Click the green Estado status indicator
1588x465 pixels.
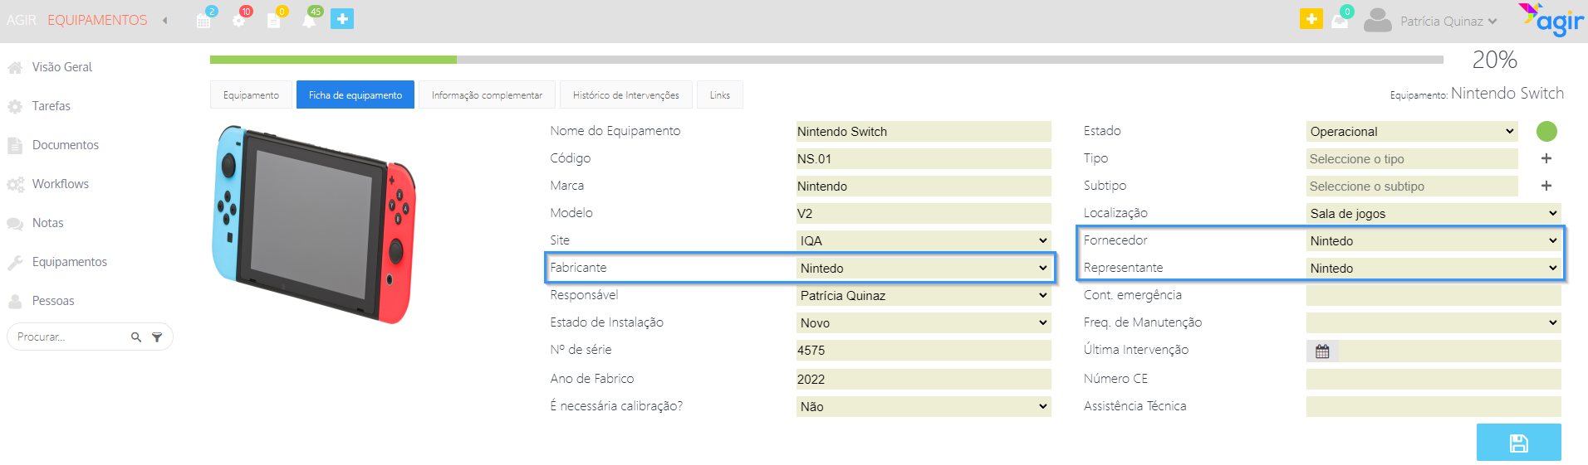tap(1546, 131)
